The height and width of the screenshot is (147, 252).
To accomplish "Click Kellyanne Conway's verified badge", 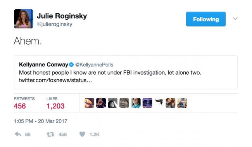I will pyautogui.click(x=71, y=65).
